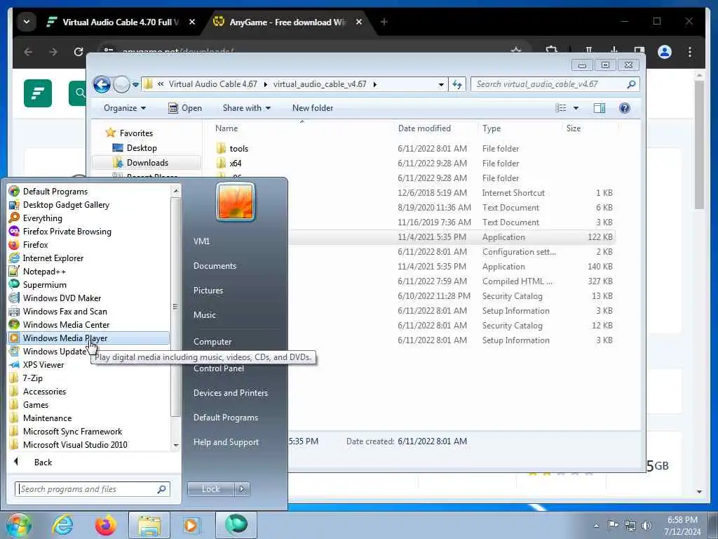Open the Organize menu
This screenshot has width=718, height=539.
tap(125, 108)
